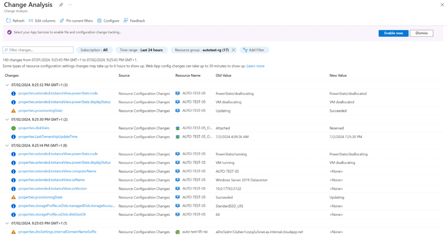The height and width of the screenshot is (236, 447).
Task: Remove the Resource group autotest-rg filter
Action: click(x=233, y=50)
